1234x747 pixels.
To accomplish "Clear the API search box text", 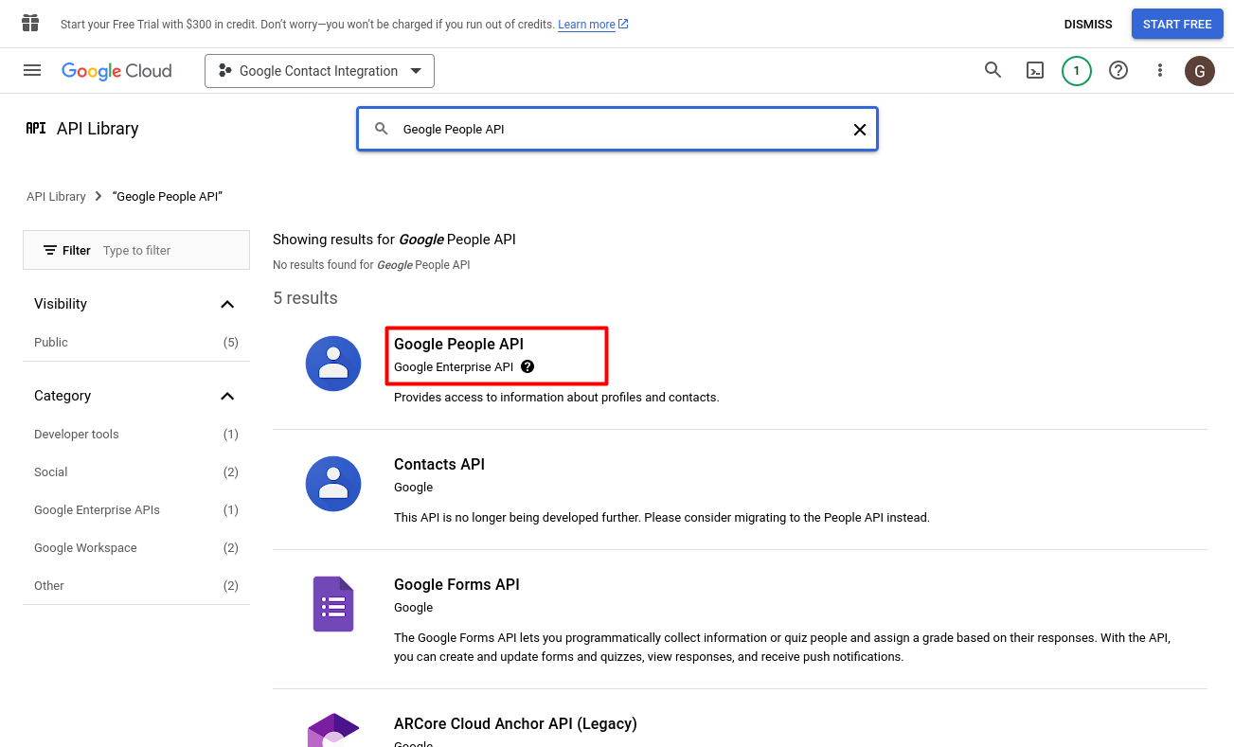I will 860,130.
